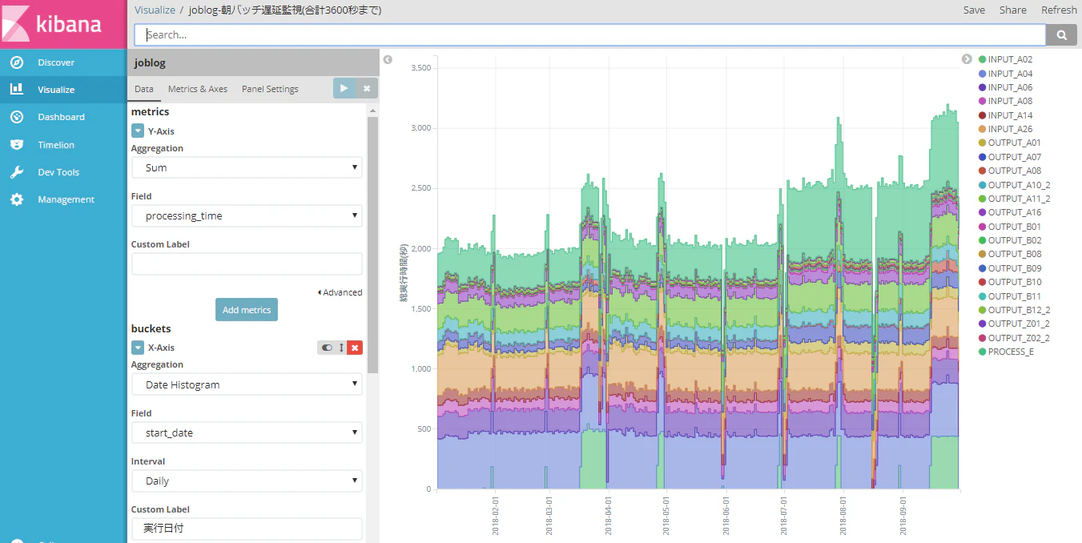Select OUTPUT_B12_2 legend entry
The width and height of the screenshot is (1082, 543).
pos(1015,310)
